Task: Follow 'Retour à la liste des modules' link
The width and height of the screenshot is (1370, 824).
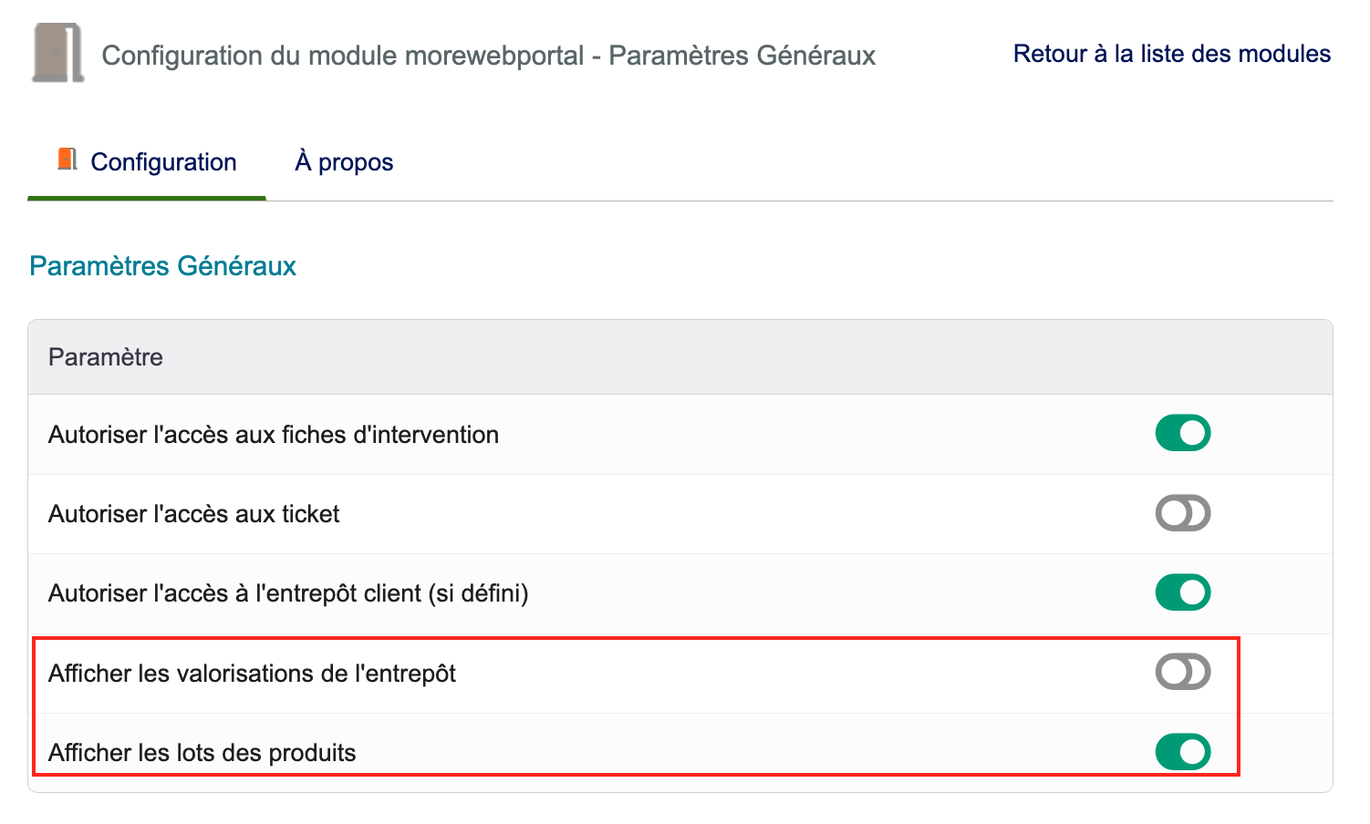Action: [x=1171, y=54]
